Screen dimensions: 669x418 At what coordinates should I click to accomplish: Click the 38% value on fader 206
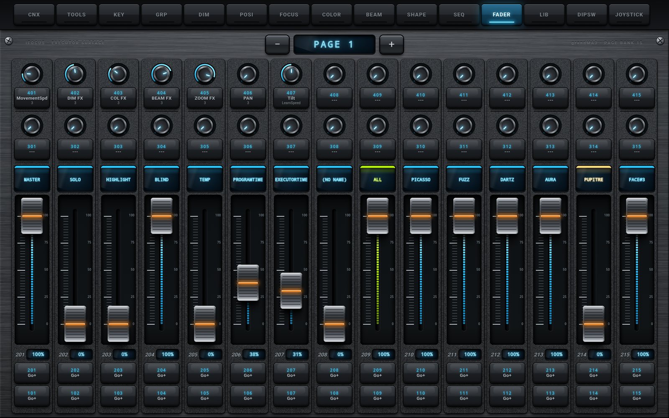(x=254, y=354)
